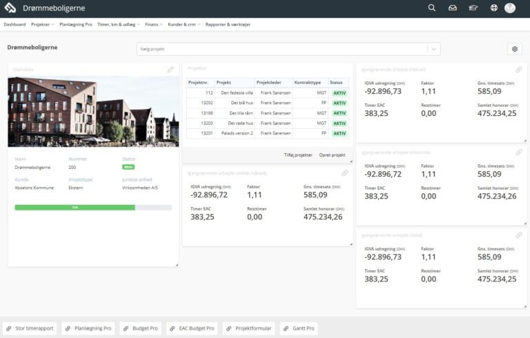Click the graduation cap learning icon
The height and width of the screenshot is (338, 530).
point(473,8)
